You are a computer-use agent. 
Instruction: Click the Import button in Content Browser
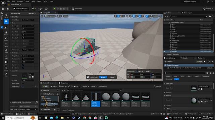pyautogui.click(x=54, y=86)
